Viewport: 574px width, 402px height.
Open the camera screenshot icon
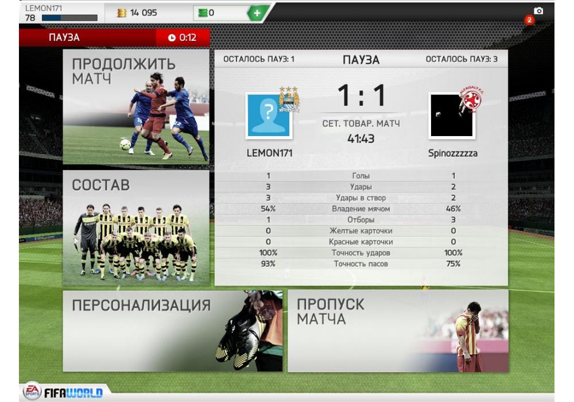pyautogui.click(x=538, y=10)
